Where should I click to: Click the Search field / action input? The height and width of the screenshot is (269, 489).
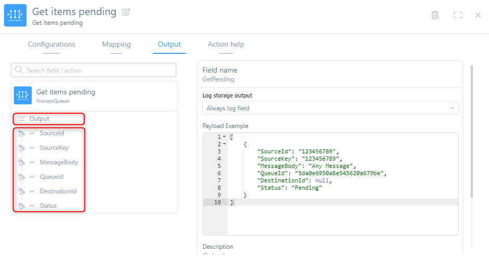(x=99, y=70)
